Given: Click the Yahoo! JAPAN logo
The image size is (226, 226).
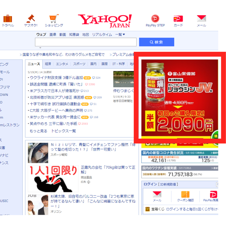Looking at the screenshot, I should point(105,21).
